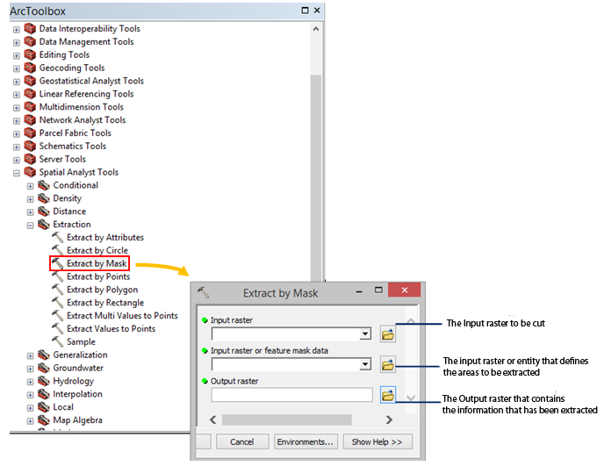Screen dimensions: 604x466
Task: Open the Environments settings button
Action: [x=305, y=442]
